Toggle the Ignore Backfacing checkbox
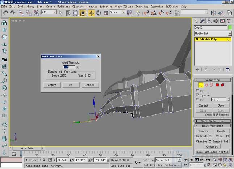 [x=197, y=95]
